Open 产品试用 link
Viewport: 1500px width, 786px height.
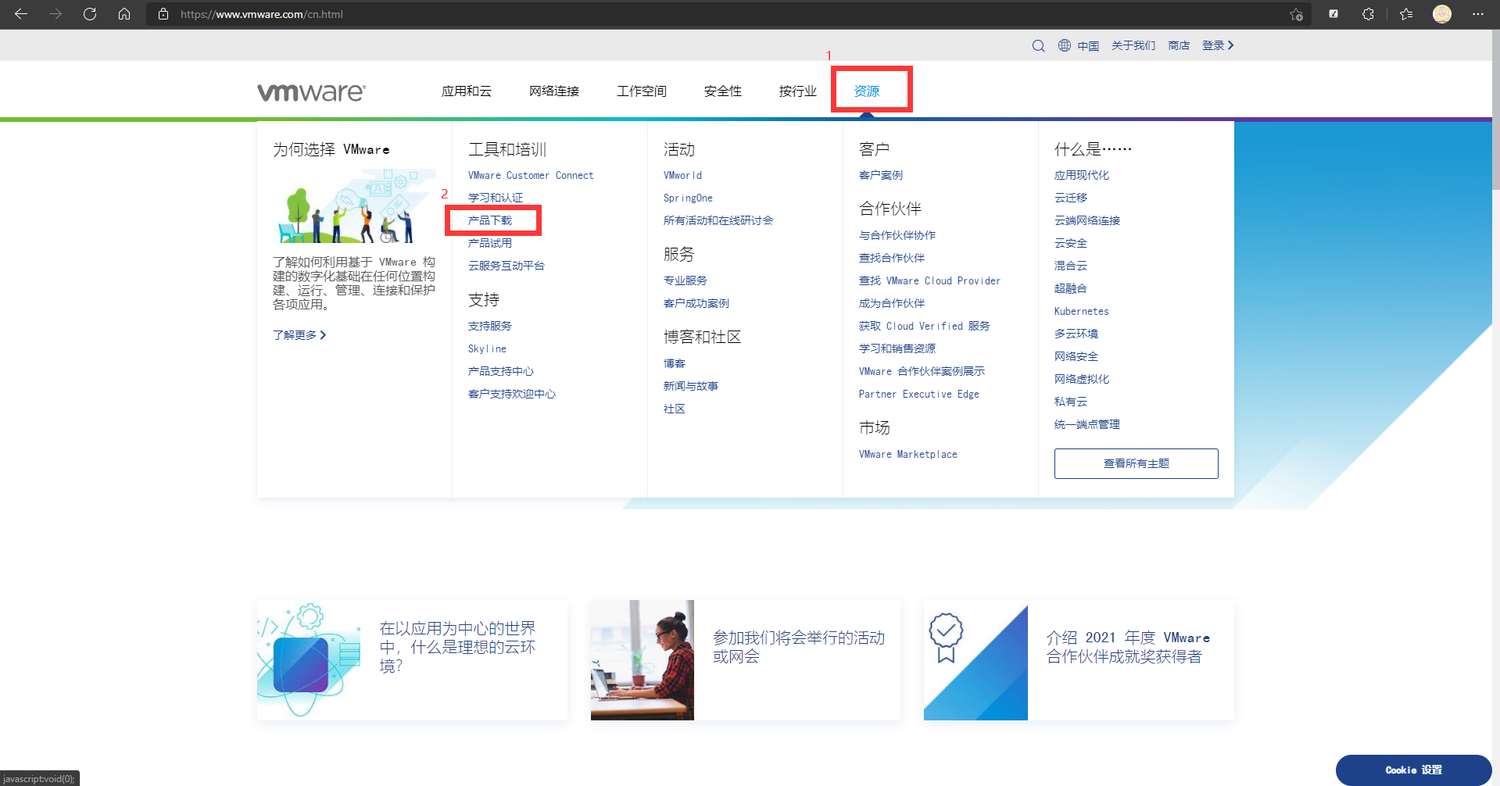(490, 244)
